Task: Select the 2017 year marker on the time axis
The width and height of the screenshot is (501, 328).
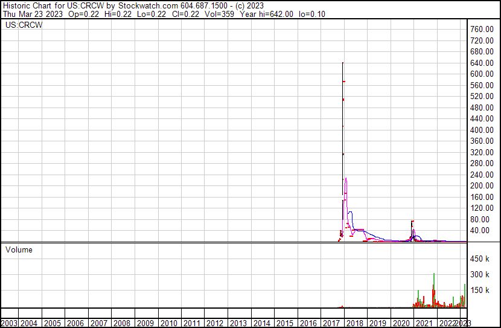Action: click(x=331, y=323)
